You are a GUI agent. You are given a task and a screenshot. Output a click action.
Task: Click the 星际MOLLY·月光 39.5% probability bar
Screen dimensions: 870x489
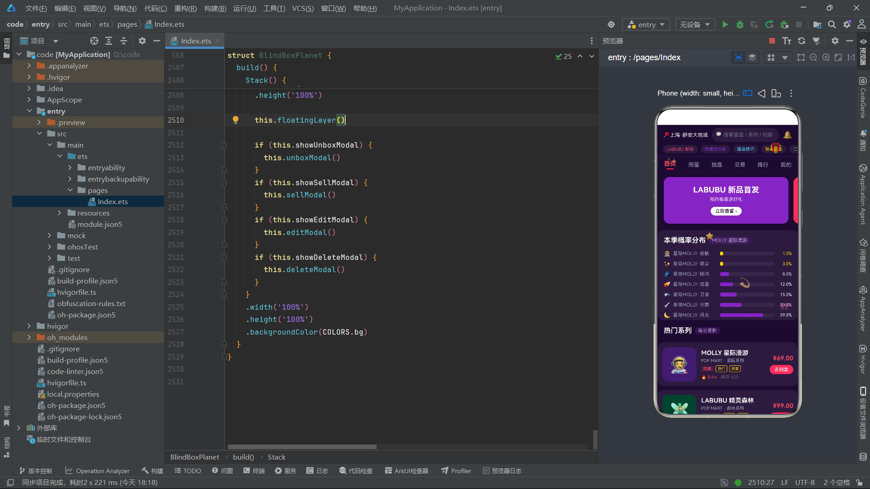click(747, 315)
